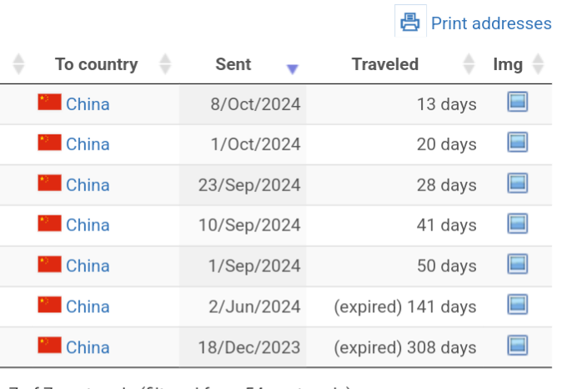Image resolution: width=577 pixels, height=389 pixels.
Task: Click the printer icon
Action: point(410,22)
